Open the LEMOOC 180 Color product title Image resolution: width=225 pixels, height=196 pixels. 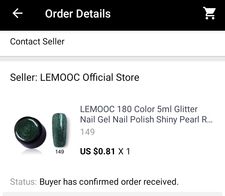pos(139,109)
